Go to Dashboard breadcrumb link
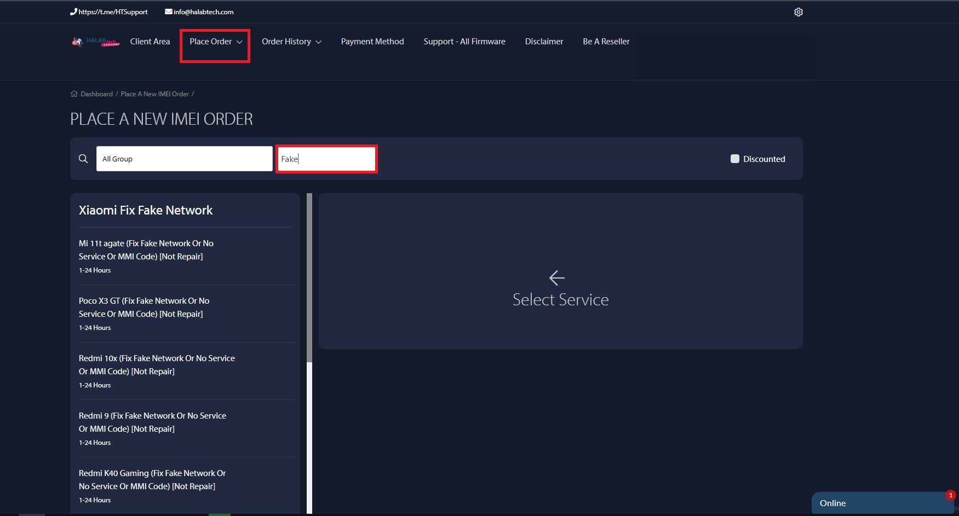The image size is (959, 516). pos(96,94)
